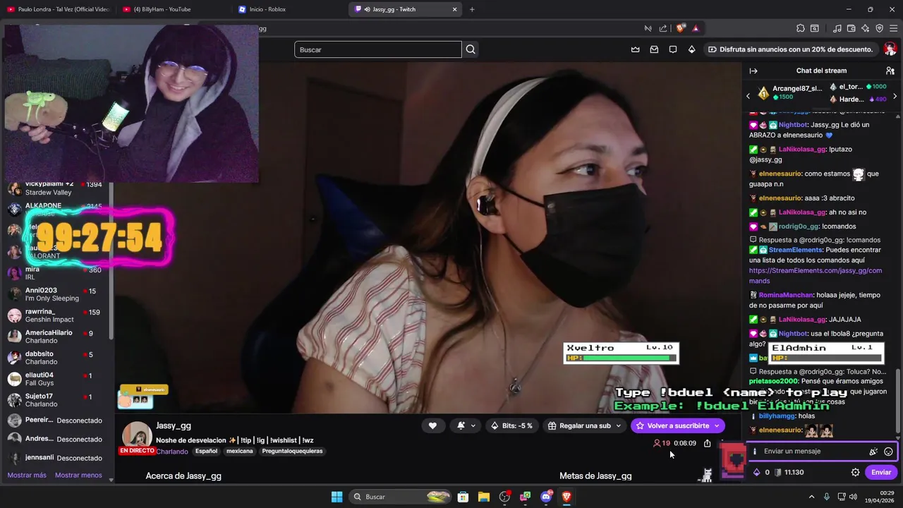The height and width of the screenshot is (508, 903).
Task: Open Jassy_gg channel avatar
Action: click(x=137, y=437)
